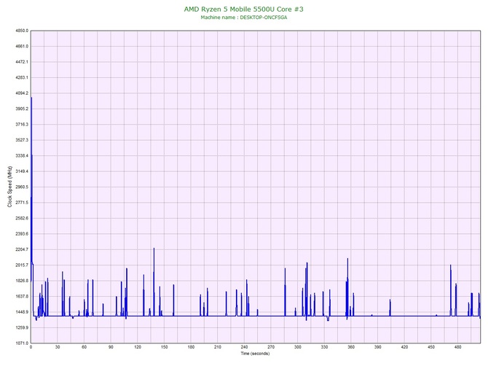Screen dimensions: 488x366
Task: Click the 3905.2 y-axis value
Action: click(x=21, y=109)
